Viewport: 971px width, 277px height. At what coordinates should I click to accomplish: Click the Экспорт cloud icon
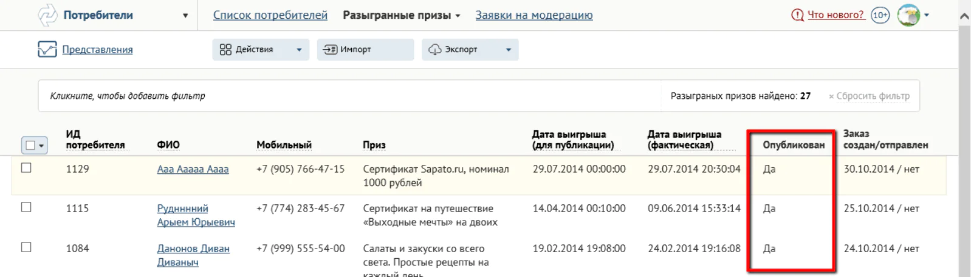point(435,50)
